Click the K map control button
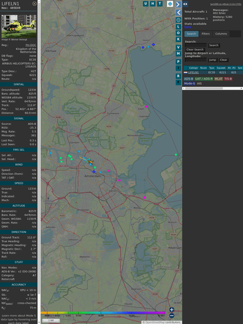 178,39
